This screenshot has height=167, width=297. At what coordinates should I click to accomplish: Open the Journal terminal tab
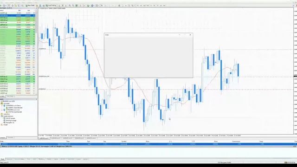(85, 159)
